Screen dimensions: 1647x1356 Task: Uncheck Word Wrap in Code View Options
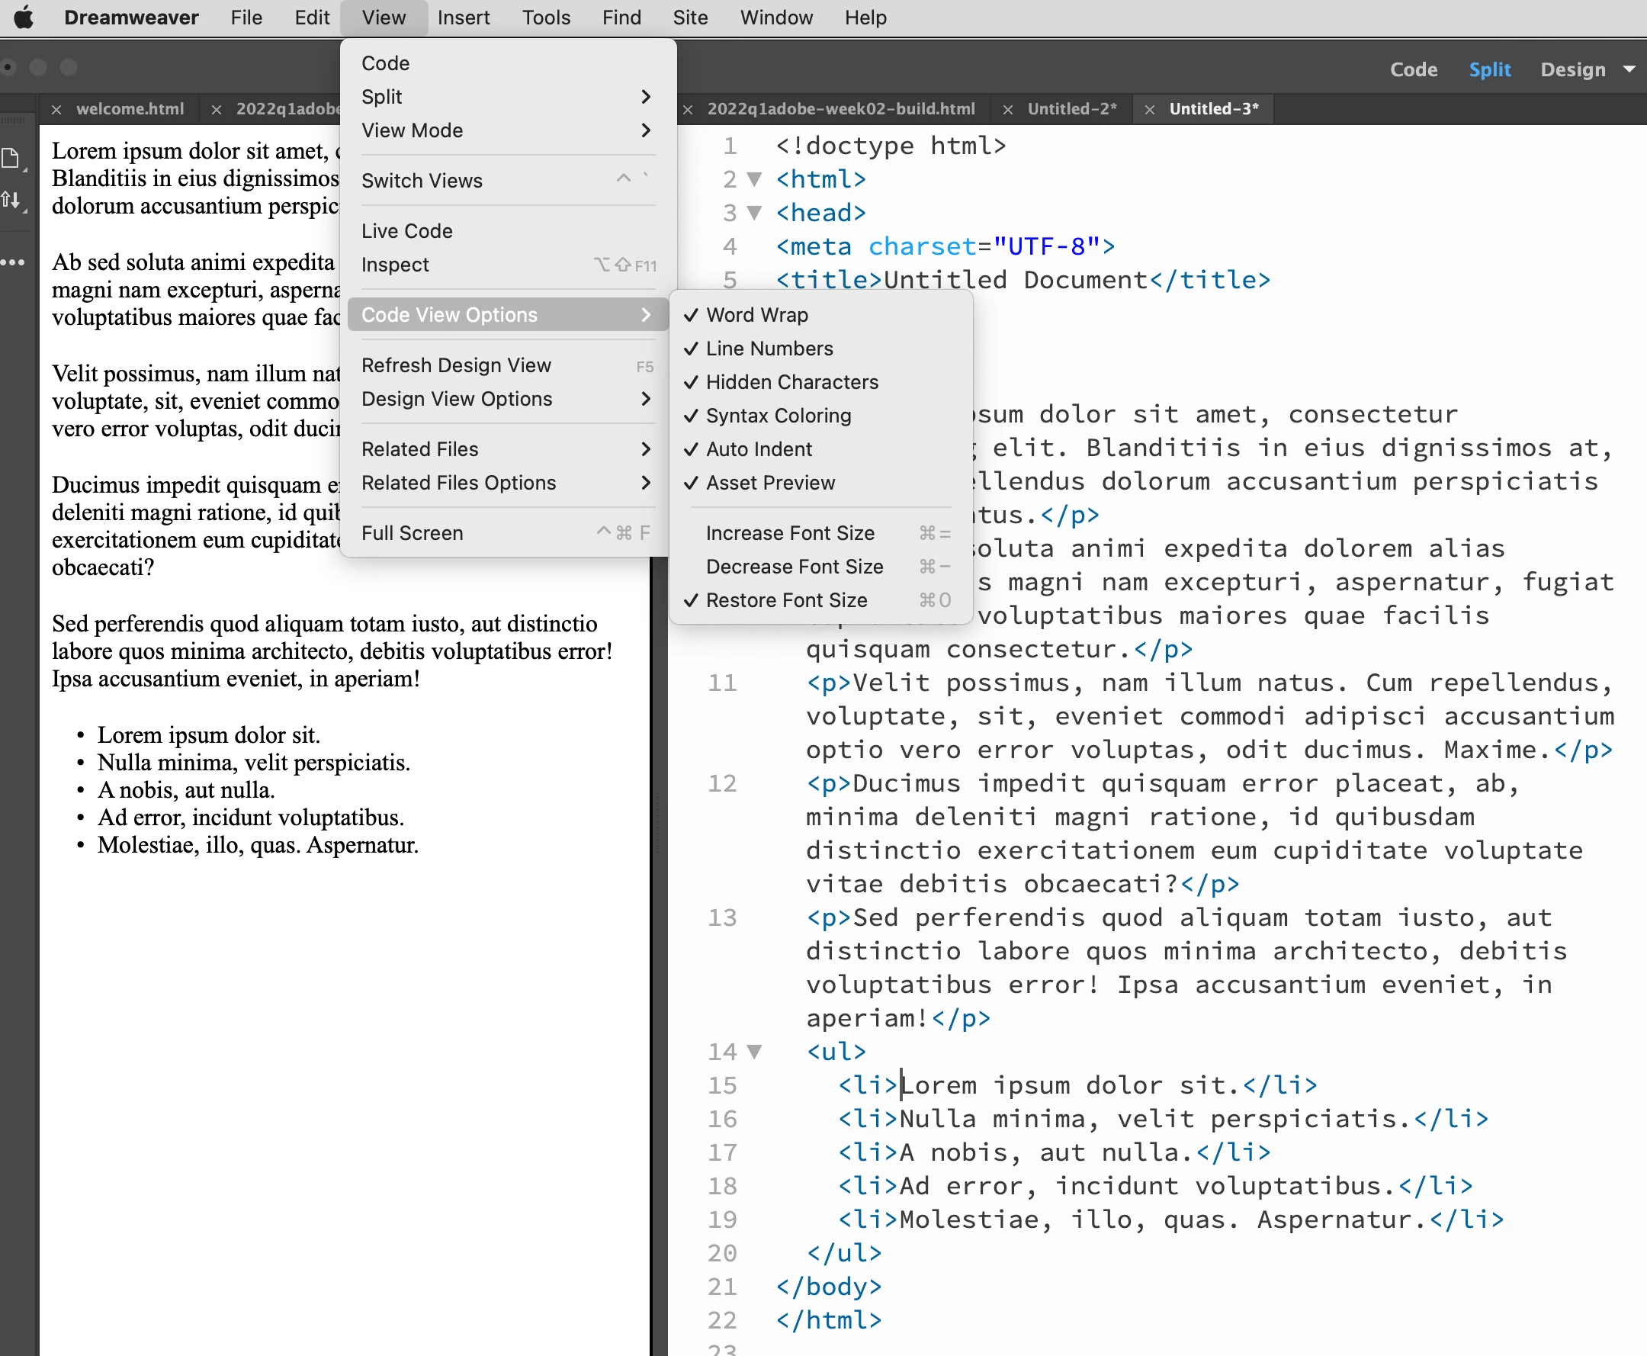pos(756,315)
